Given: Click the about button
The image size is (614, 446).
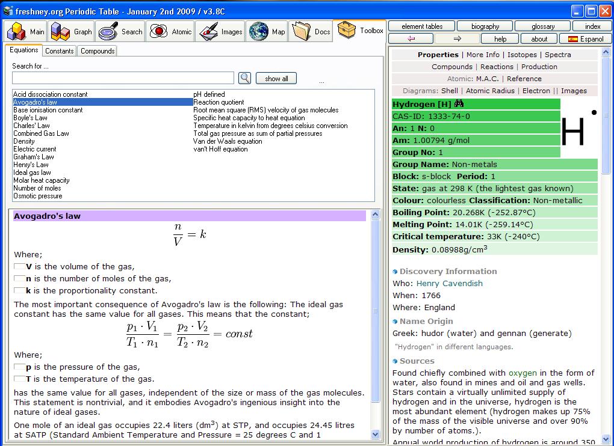Looking at the screenshot, I should click(539, 38).
